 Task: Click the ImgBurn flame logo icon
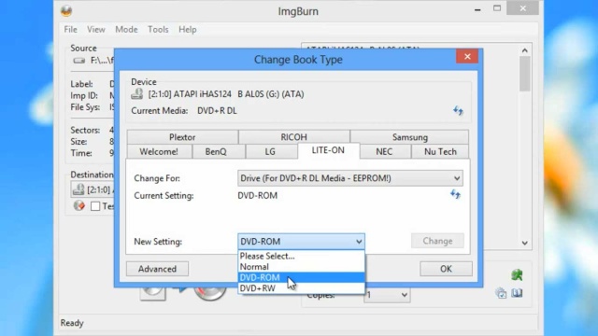(66, 10)
